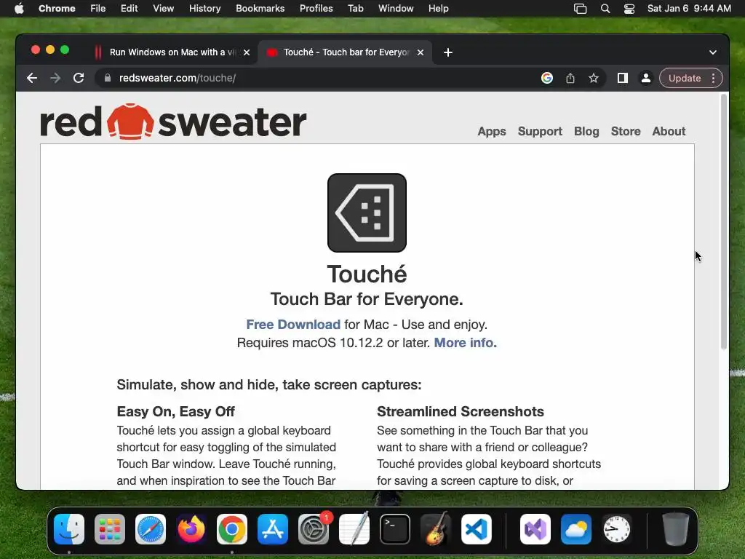Open a new tab with the plus button
This screenshot has height=559, width=745.
pos(448,52)
